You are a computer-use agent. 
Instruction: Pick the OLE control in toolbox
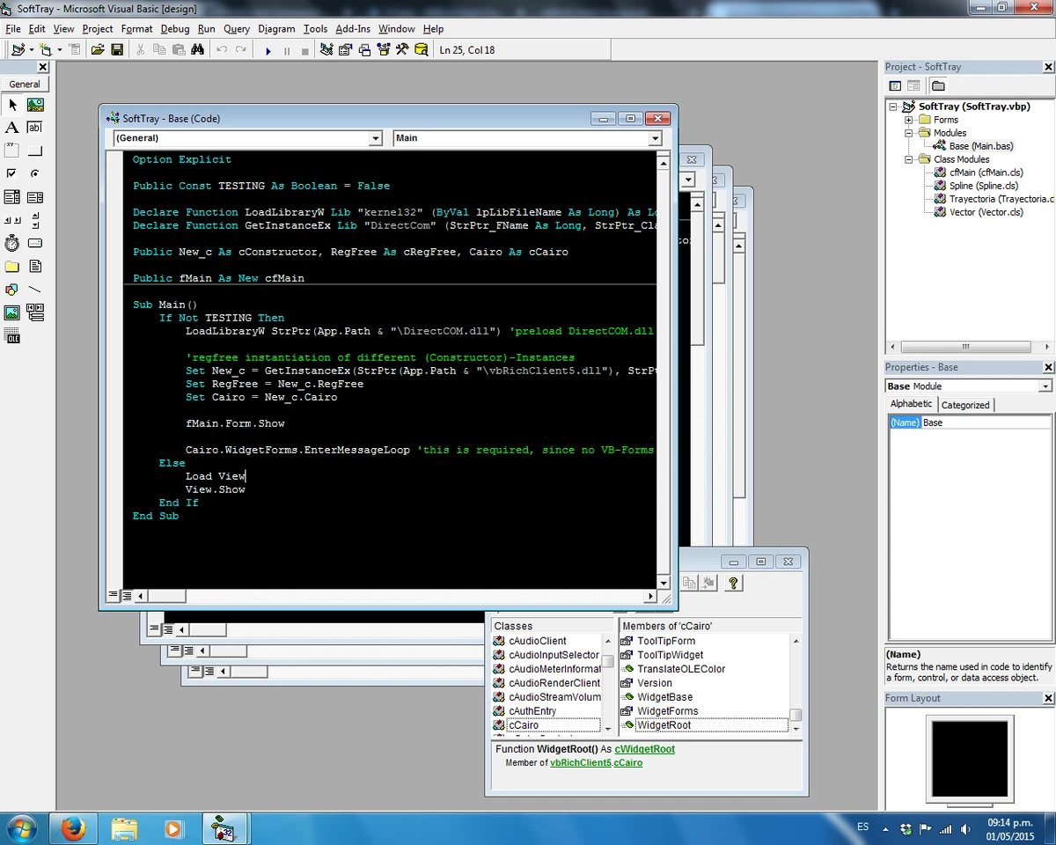pyautogui.click(x=12, y=335)
